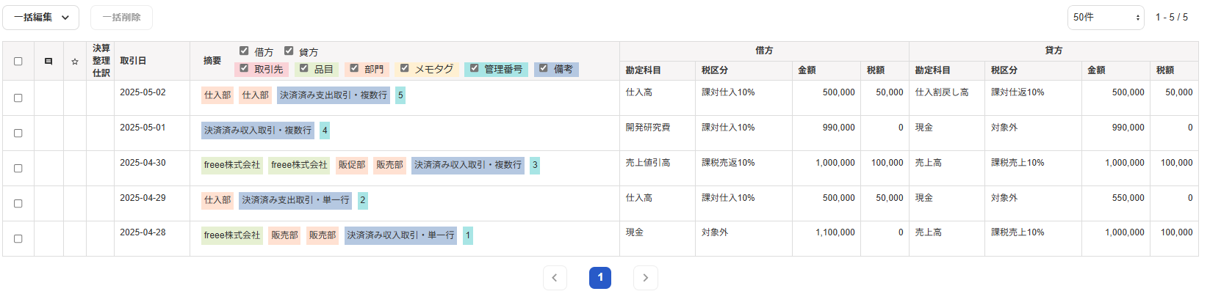Viewport: 1210px width, 305px height.
Task: Click the 1 - 5 / 5 record count
Action: (x=1171, y=17)
